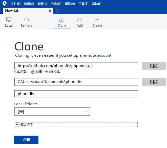Select the New tab tab
This screenshot has width=167, height=148.
click(28, 11)
